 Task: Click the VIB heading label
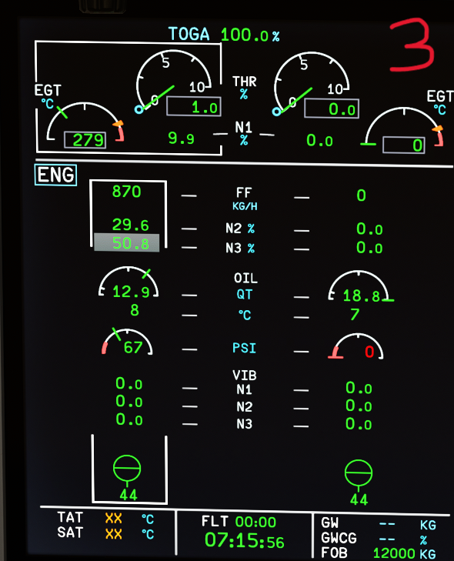[245, 376]
